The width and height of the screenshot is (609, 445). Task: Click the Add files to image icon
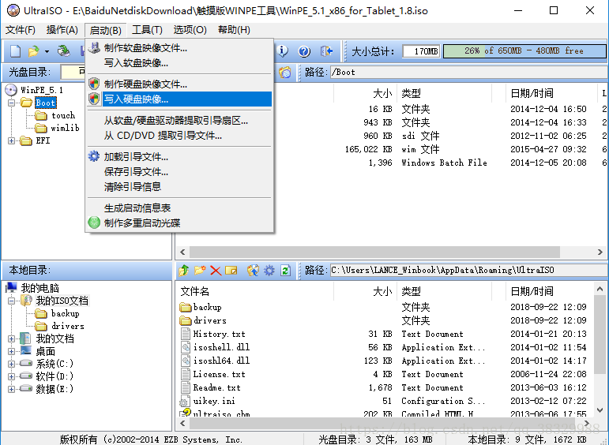pos(253,270)
